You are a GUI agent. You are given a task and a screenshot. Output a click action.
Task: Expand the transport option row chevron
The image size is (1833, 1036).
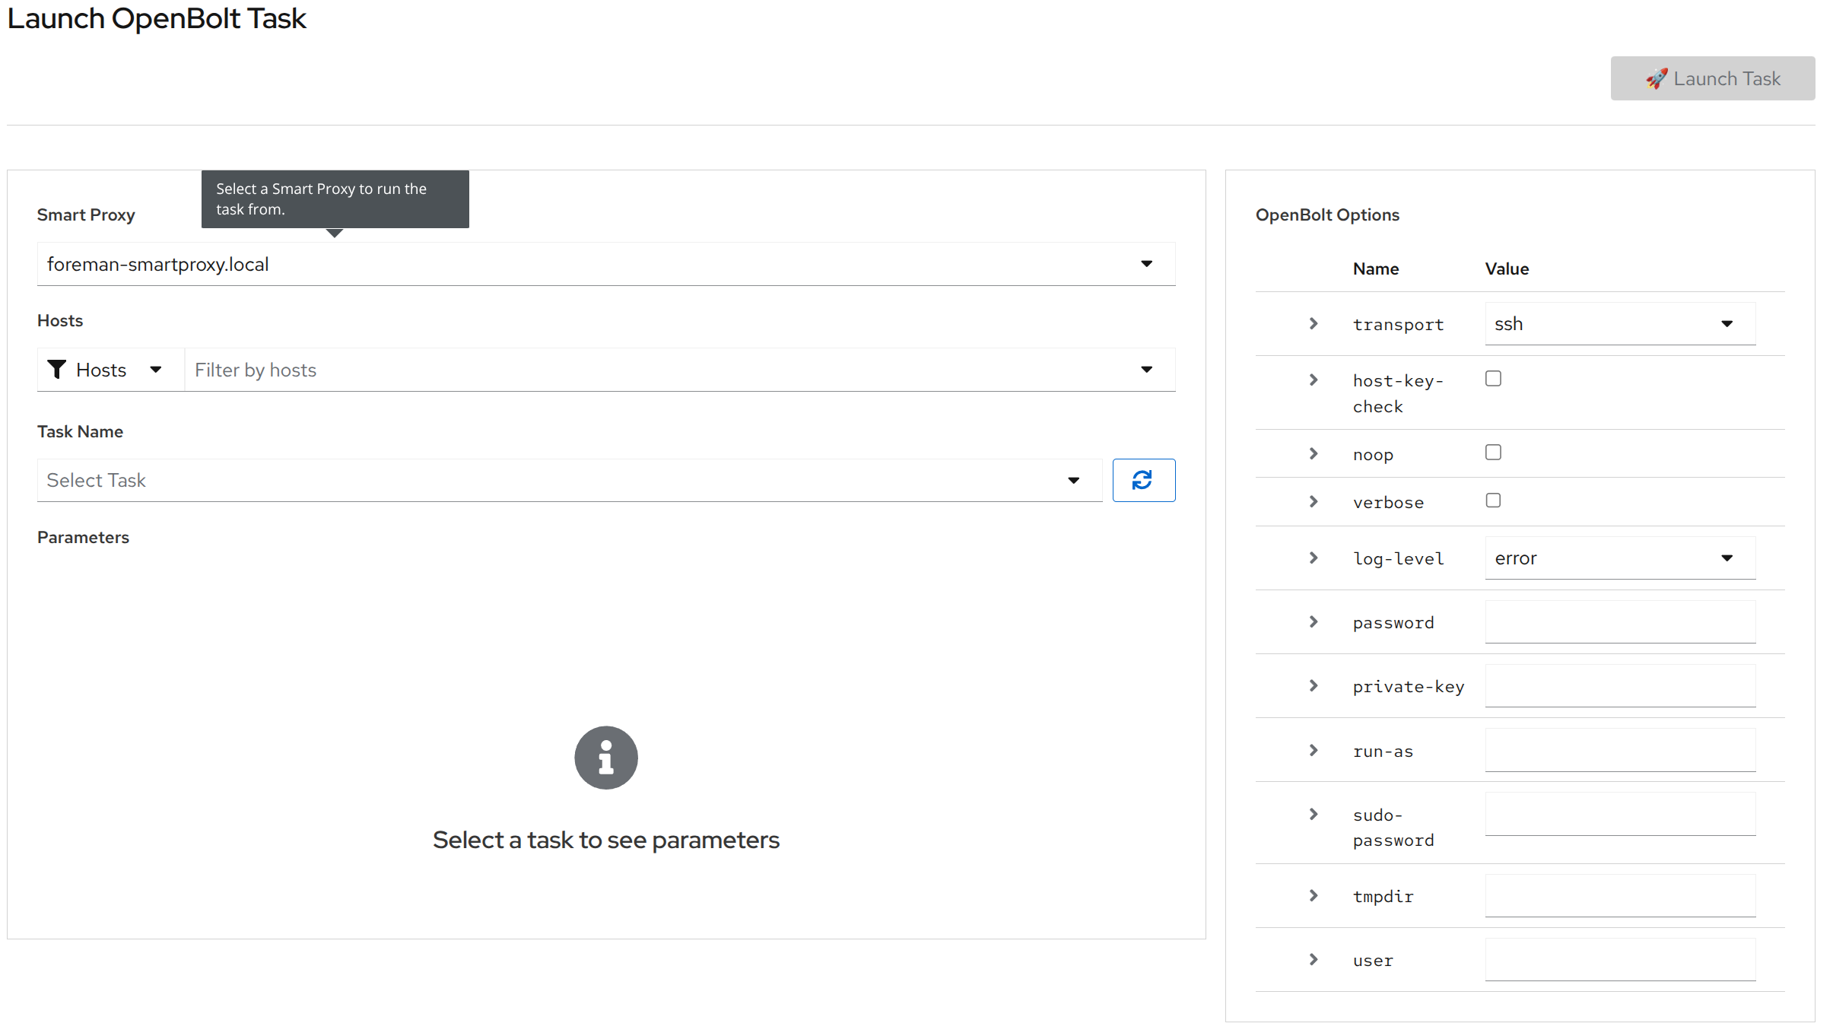point(1314,324)
